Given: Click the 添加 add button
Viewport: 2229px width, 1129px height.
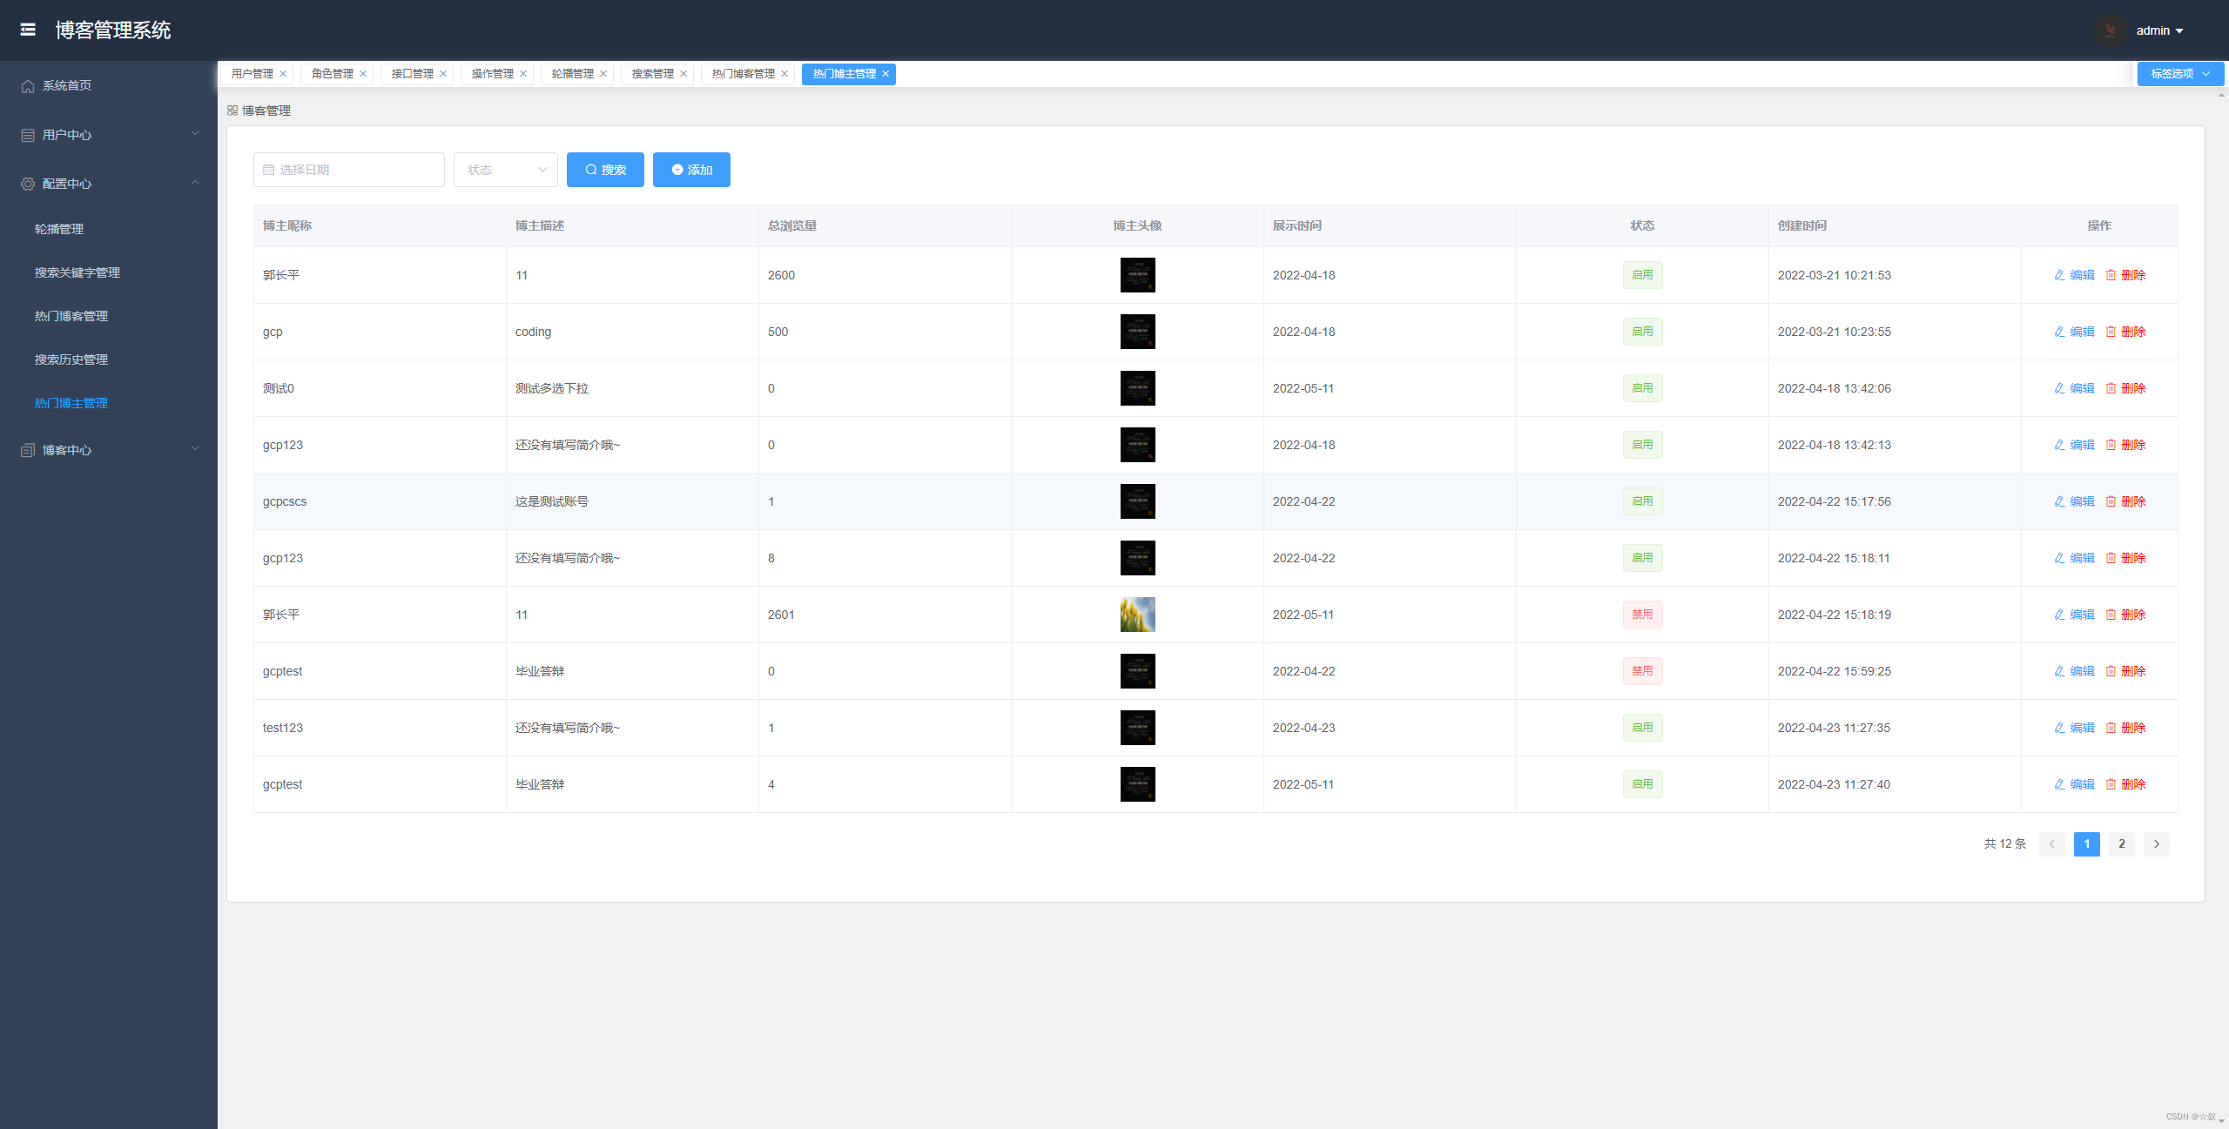Looking at the screenshot, I should tap(691, 170).
